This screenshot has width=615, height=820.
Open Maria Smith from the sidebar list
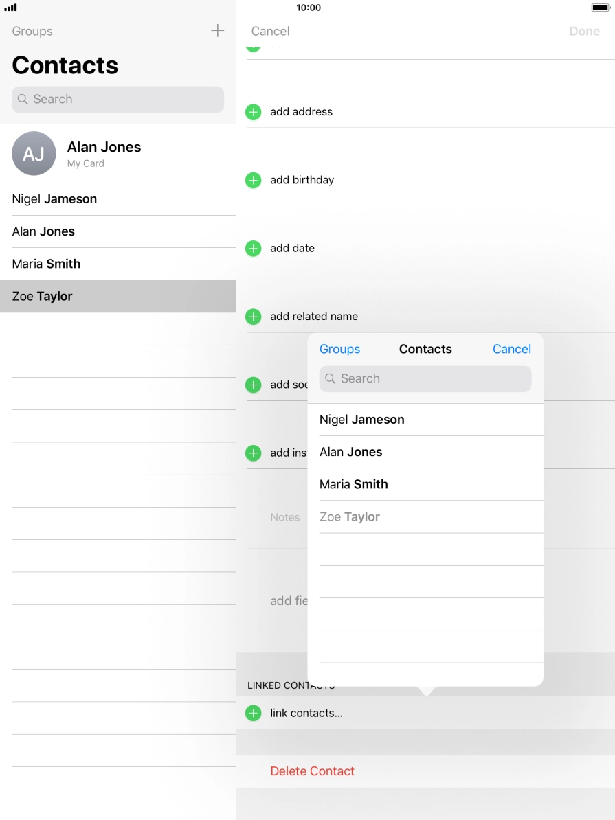click(x=47, y=264)
